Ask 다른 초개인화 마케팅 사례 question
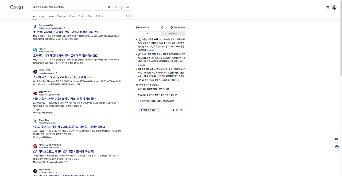This screenshot has width=342, height=176. [x=161, y=101]
